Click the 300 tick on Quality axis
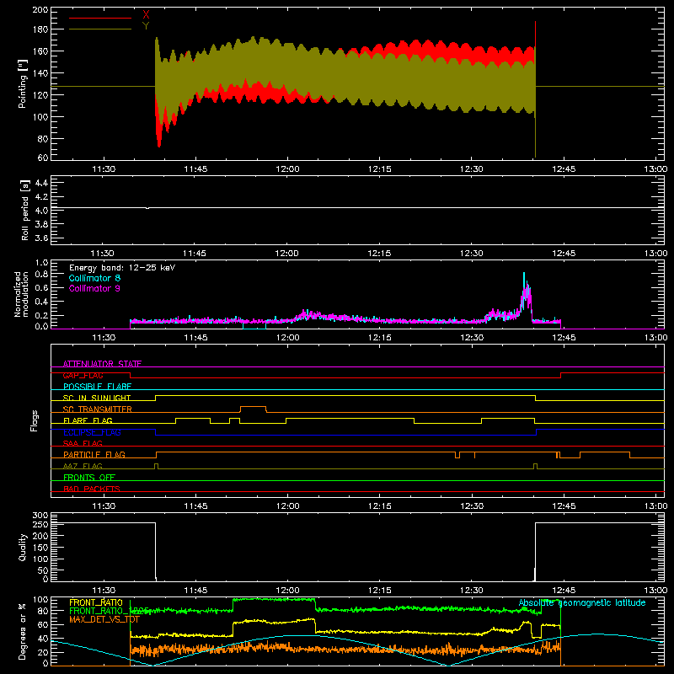The height and width of the screenshot is (674, 674). (x=40, y=516)
